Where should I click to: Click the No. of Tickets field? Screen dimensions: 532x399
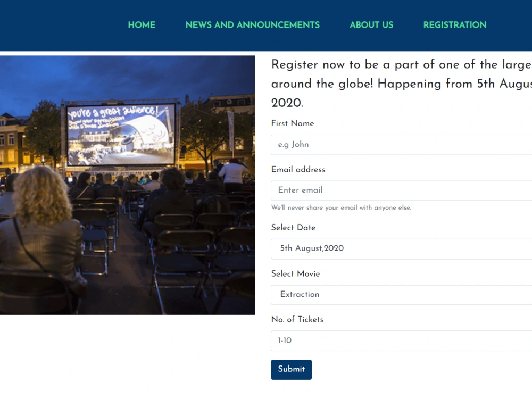tap(401, 341)
